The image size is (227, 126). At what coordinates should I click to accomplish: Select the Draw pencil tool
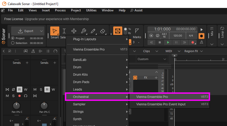click(x=93, y=31)
